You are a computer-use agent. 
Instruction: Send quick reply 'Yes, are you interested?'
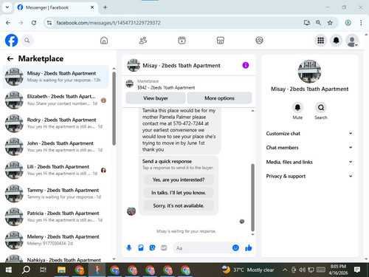pyautogui.click(x=179, y=179)
